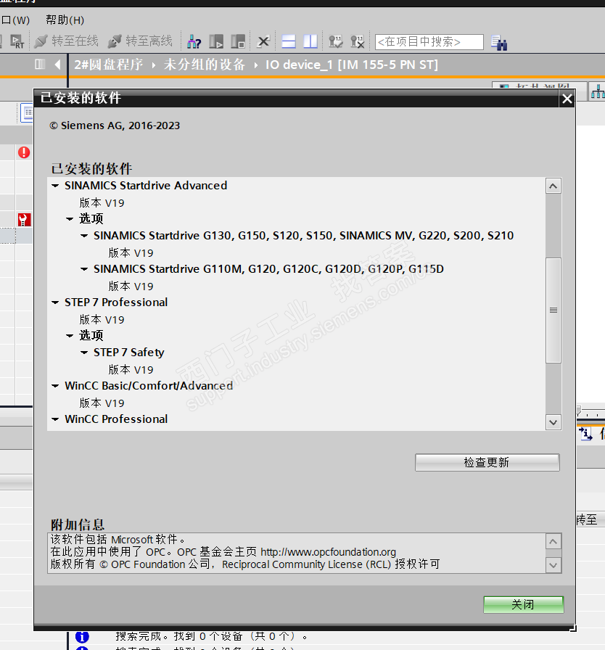This screenshot has height=650, width=605.
Task: Click the red exclamation error icon
Action: click(24, 152)
